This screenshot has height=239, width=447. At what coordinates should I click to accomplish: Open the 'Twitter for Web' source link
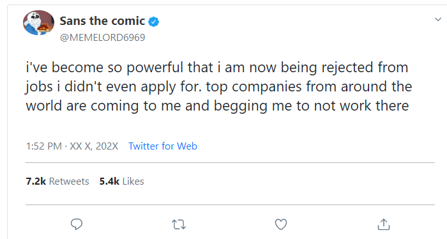(x=163, y=146)
